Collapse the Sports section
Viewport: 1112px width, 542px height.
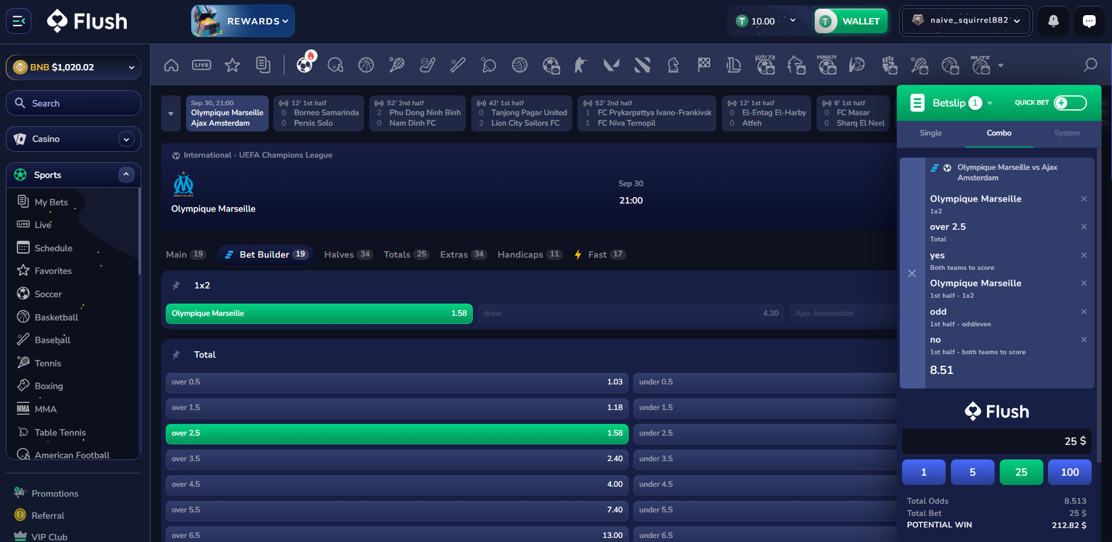126,175
